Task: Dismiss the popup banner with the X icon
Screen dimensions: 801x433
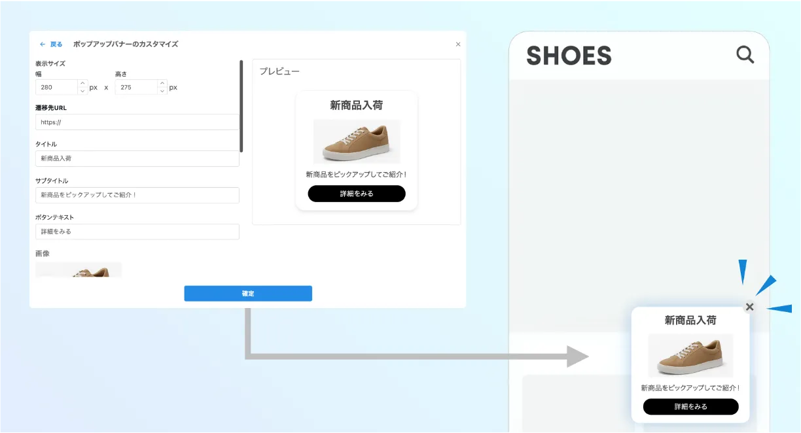Action: point(750,307)
